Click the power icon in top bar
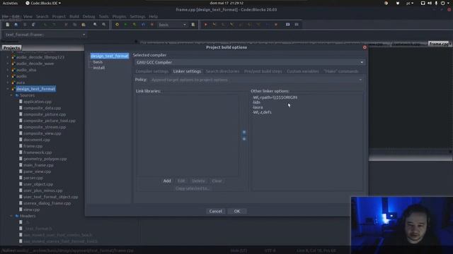This screenshot has width=453, height=254. click(x=442, y=3)
